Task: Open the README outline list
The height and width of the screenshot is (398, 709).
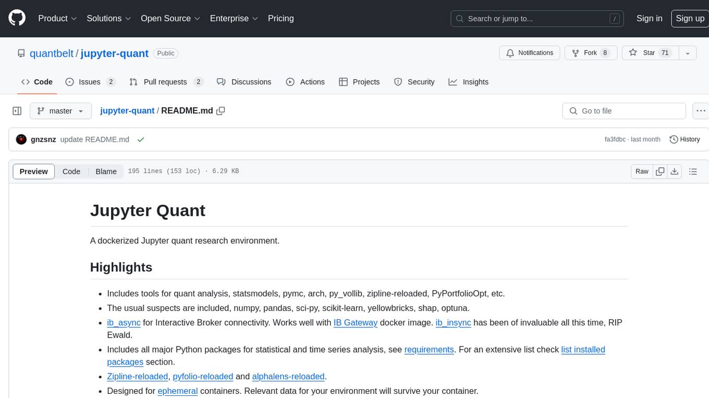Action: tap(693, 171)
